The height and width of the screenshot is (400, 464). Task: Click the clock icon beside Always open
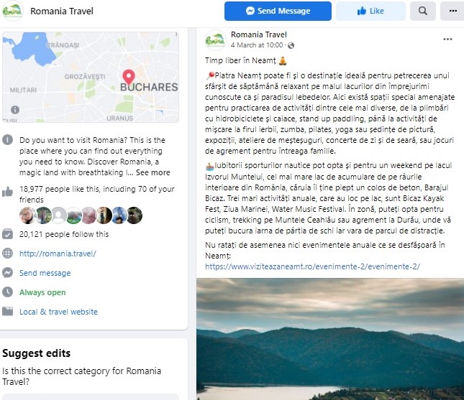click(x=8, y=292)
